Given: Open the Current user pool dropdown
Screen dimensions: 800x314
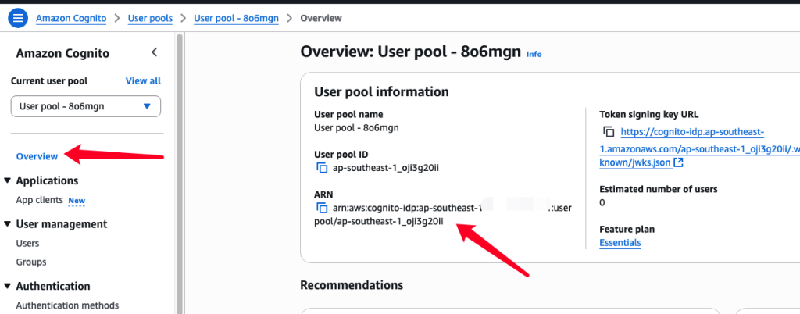Looking at the screenshot, I should click(86, 106).
